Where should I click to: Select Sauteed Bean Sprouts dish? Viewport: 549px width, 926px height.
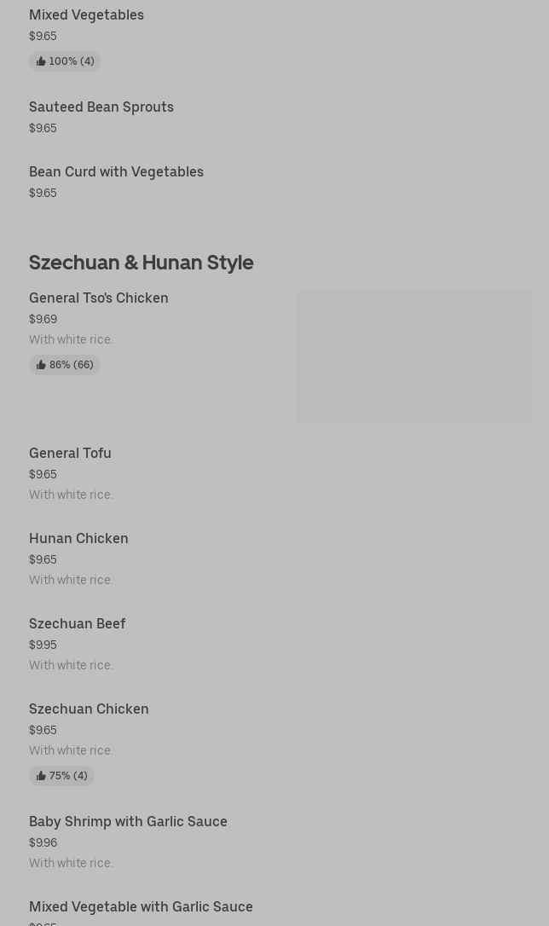101,107
